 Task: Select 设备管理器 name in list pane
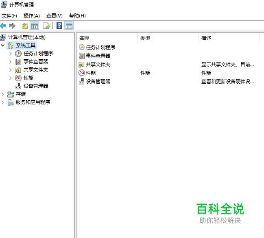tap(98, 82)
